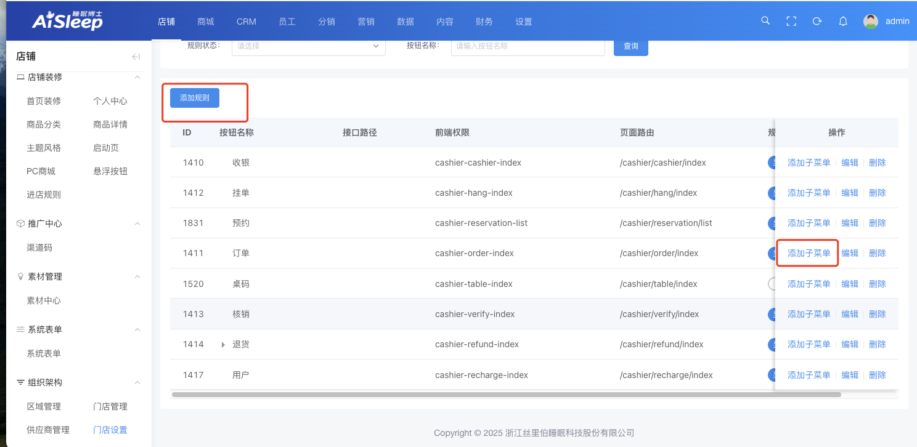This screenshot has height=447, width=917.
Task: Collapse the 系统表单 section
Action: coord(137,329)
